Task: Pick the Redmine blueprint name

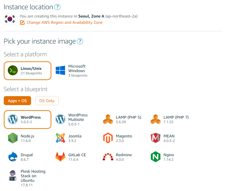Action: coord(124,155)
